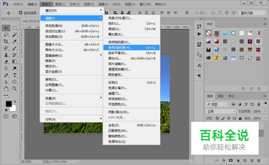Image resolution: width=269 pixels, height=165 pixels.
Task: Choose 色彩平衡(B)... menu item
Action: pyautogui.click(x=132, y=53)
